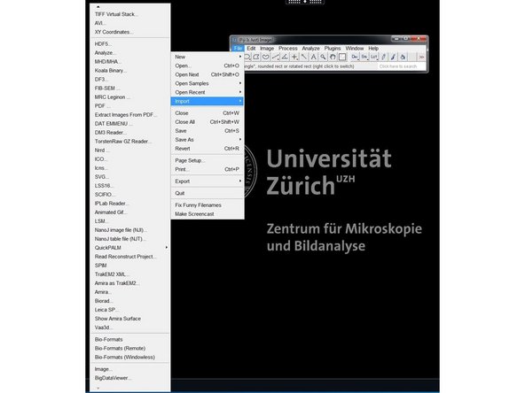Image resolution: width=525 pixels, height=393 pixels.
Task: Select TorstenRaw GZ Reader...
Action: [x=130, y=142]
